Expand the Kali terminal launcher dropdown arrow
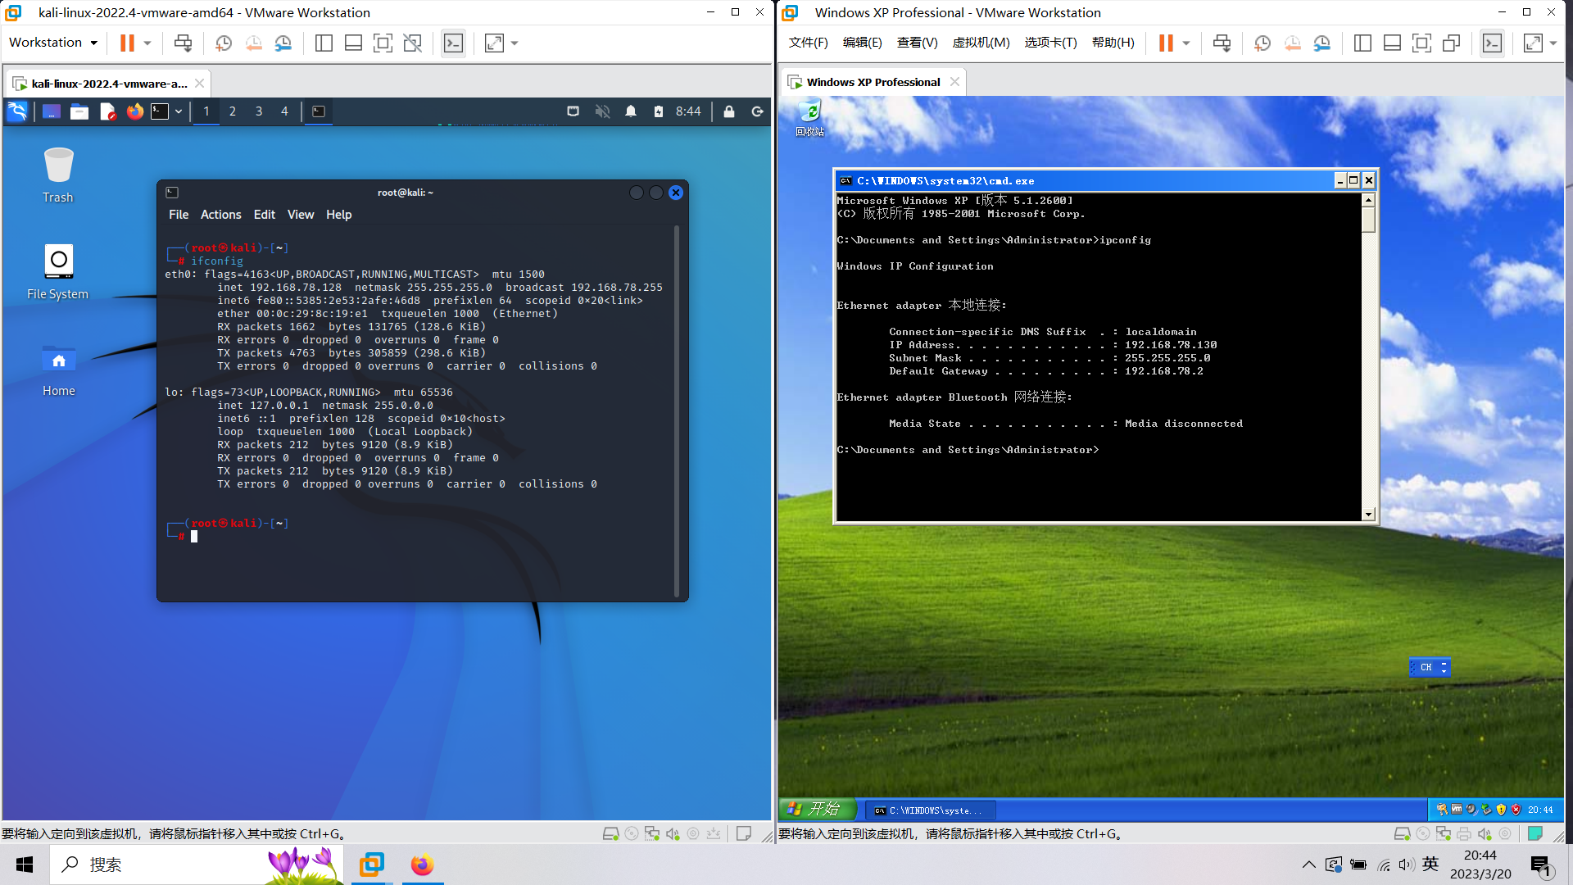The height and width of the screenshot is (885, 1573). tap(179, 111)
